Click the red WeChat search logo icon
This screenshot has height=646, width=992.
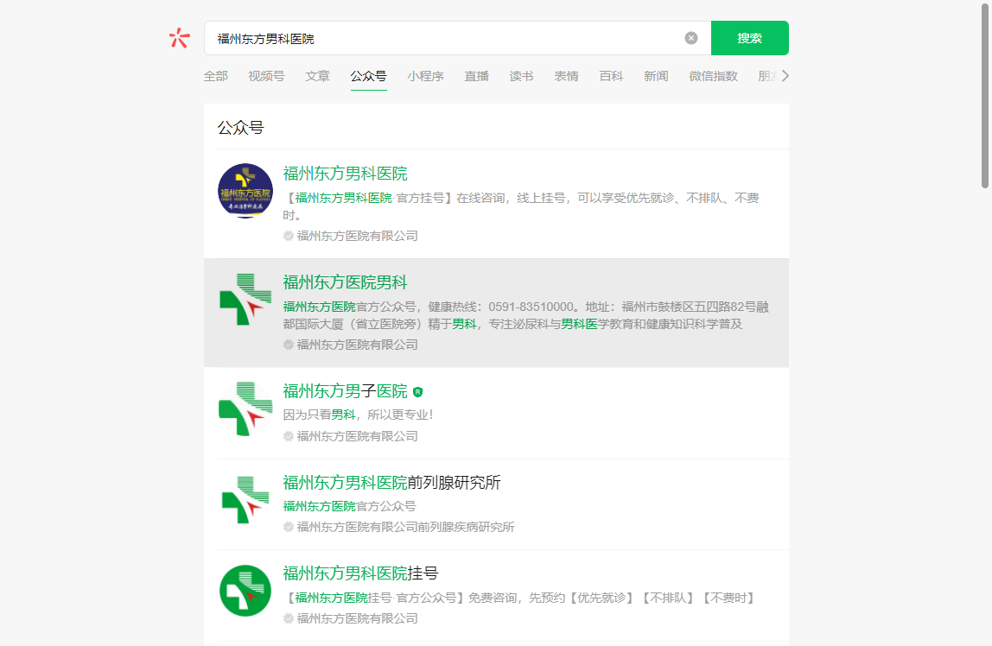coord(180,38)
